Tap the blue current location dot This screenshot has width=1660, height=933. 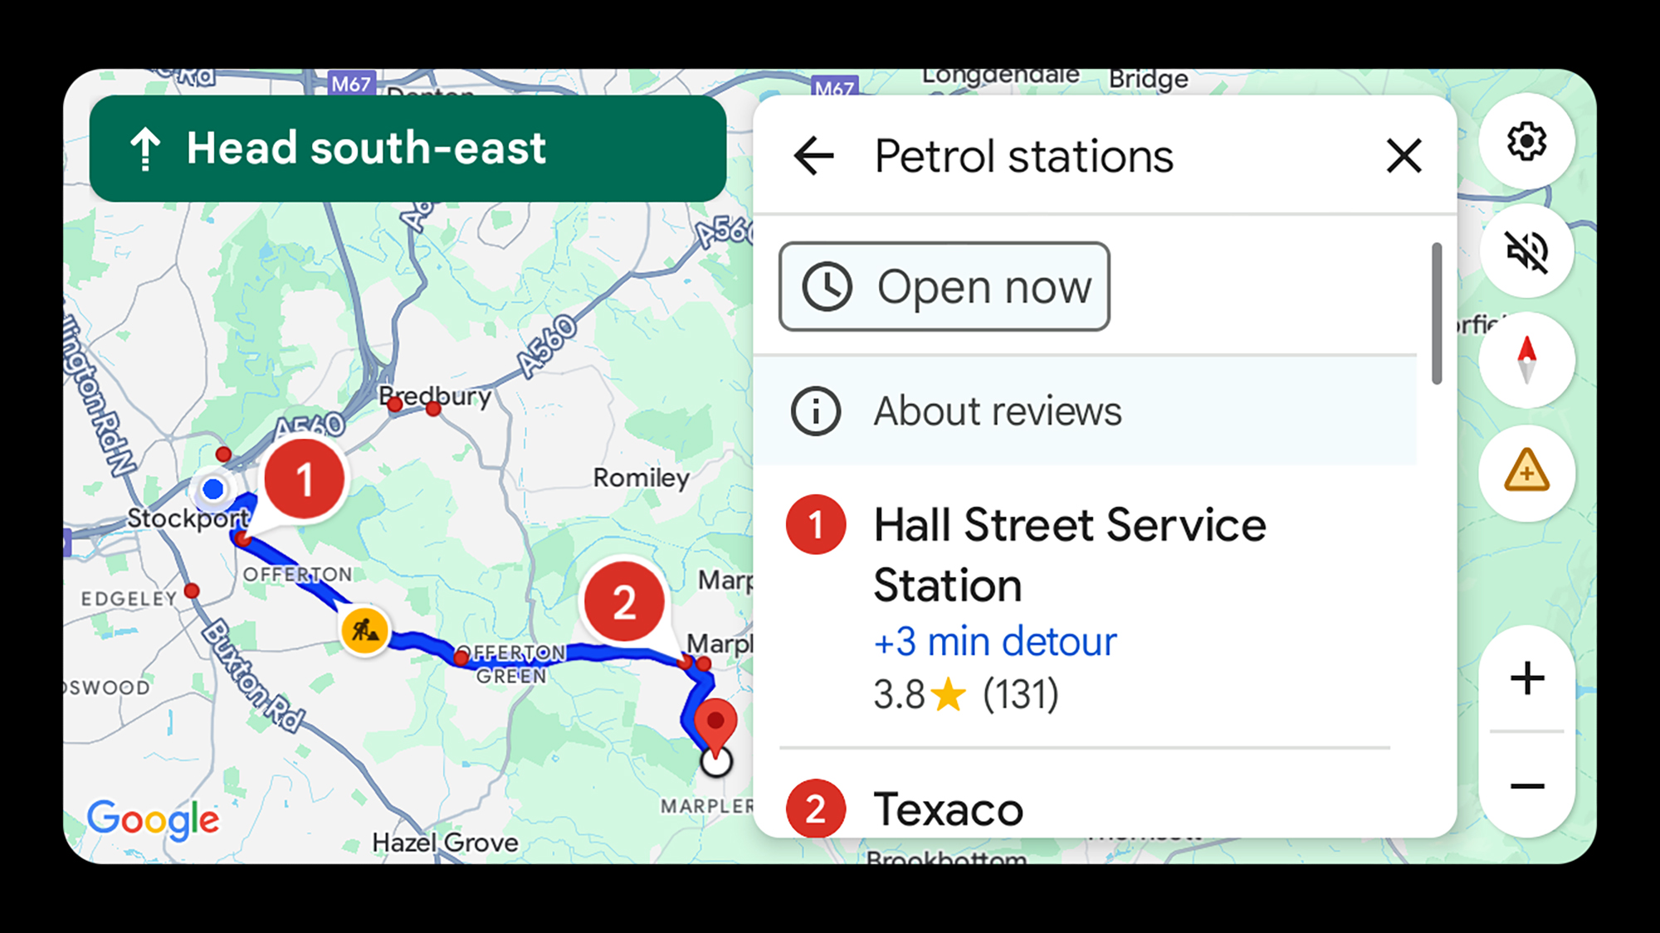[213, 489]
